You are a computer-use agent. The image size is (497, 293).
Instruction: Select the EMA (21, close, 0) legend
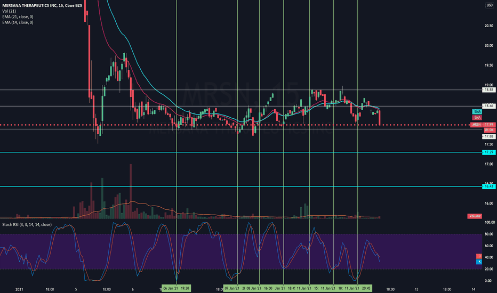pos(18,17)
